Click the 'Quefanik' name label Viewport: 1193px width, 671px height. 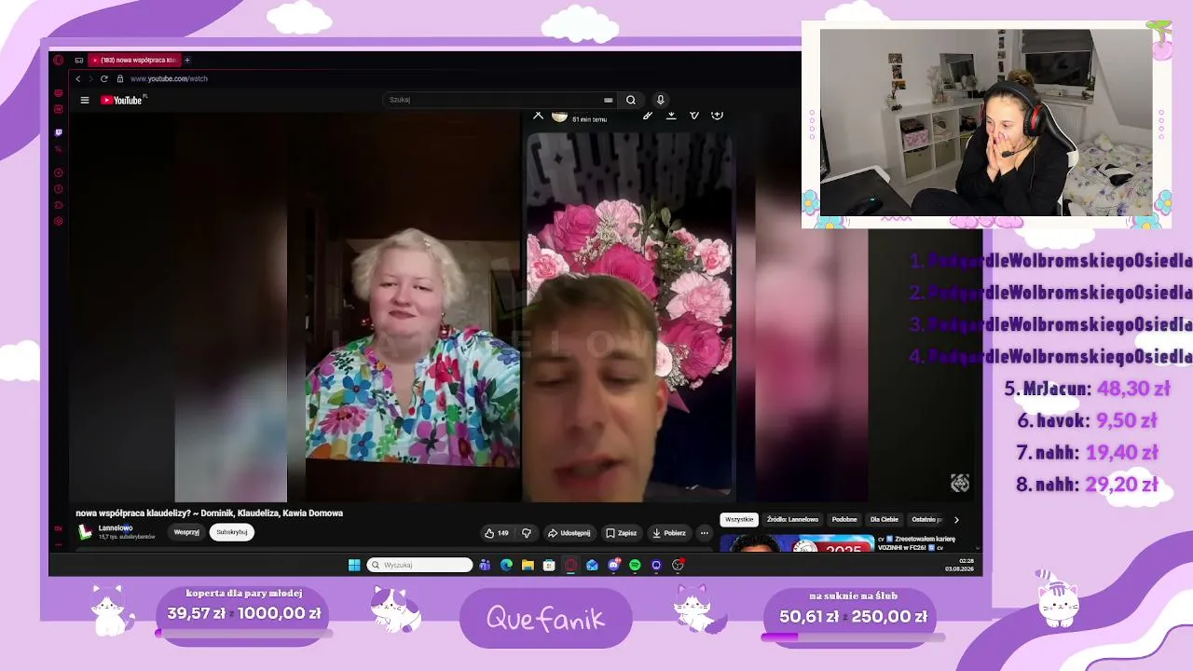coord(545,619)
